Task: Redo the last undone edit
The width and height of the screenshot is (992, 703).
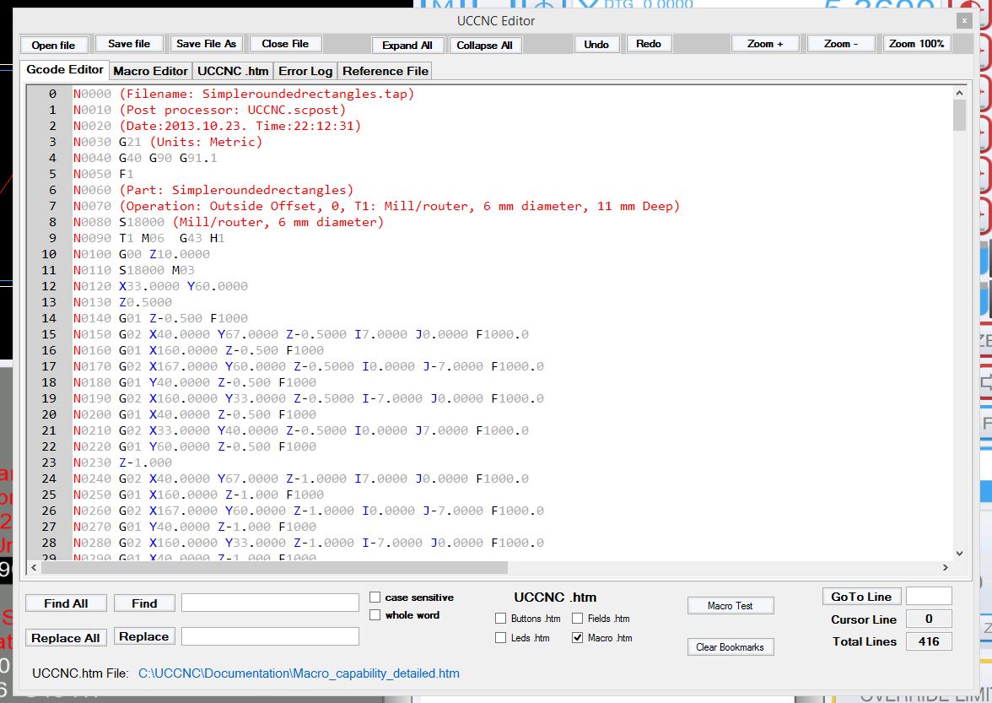Action: click(x=649, y=44)
